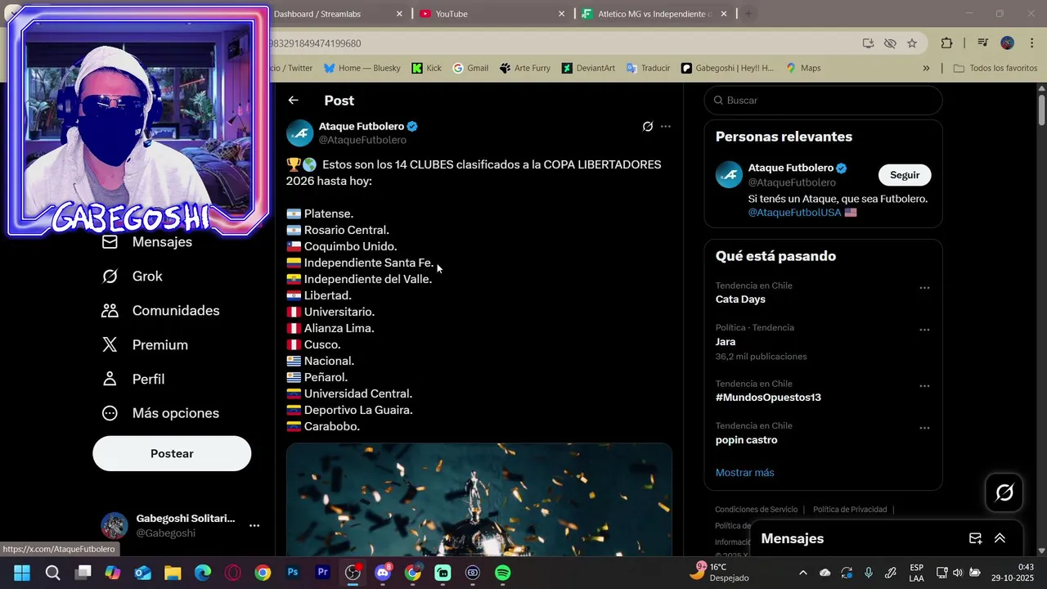Screen dimensions: 1047x589
Task: Click the Grok icon on the post
Action: click(648, 126)
